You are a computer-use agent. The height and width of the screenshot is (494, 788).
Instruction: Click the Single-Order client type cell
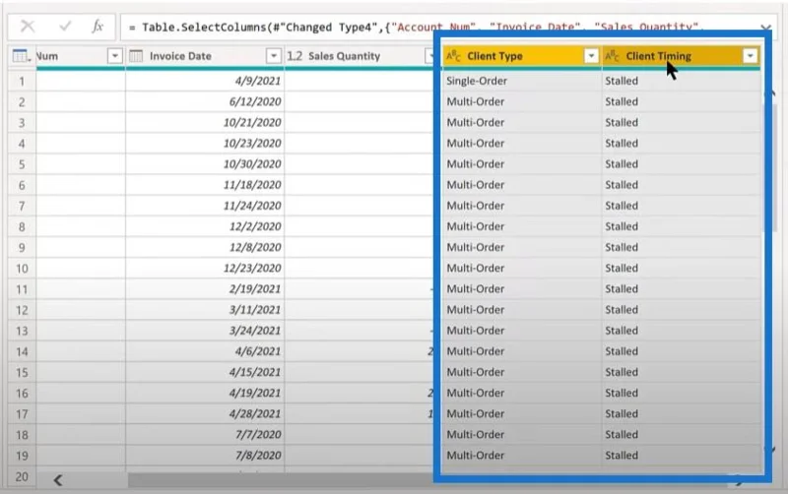coord(522,81)
